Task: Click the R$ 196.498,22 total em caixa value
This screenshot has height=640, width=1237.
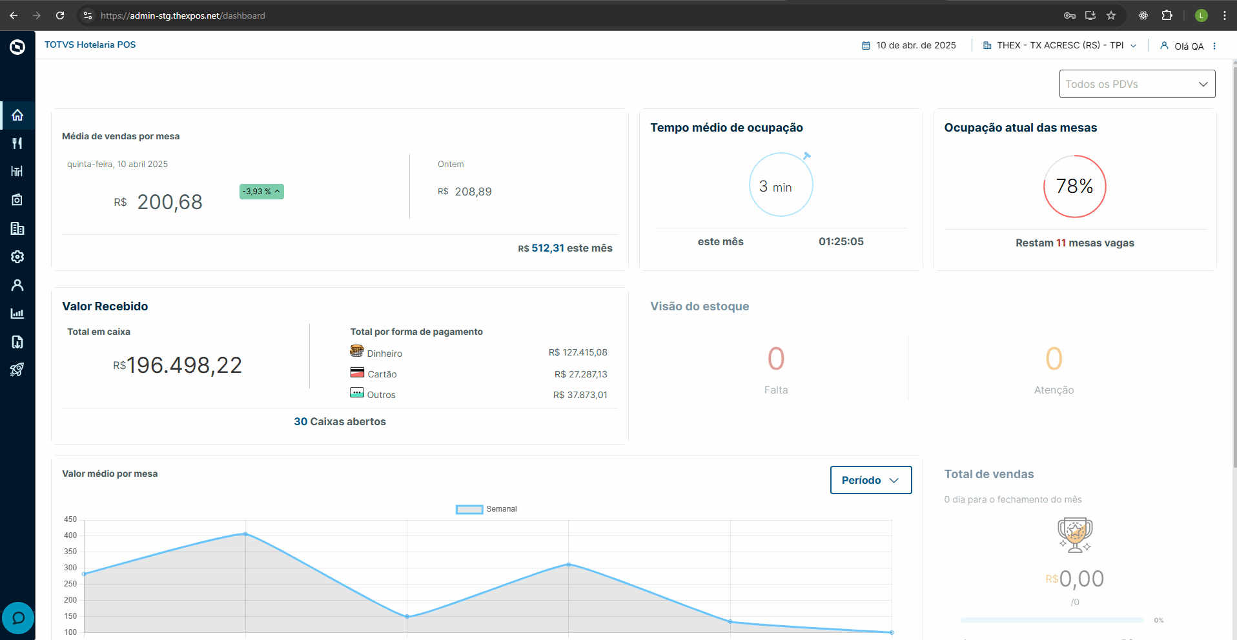Action: (178, 365)
